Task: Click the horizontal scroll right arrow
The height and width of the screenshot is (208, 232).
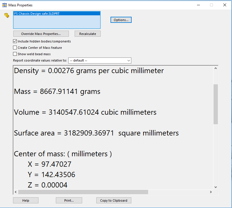Action: 211,192
